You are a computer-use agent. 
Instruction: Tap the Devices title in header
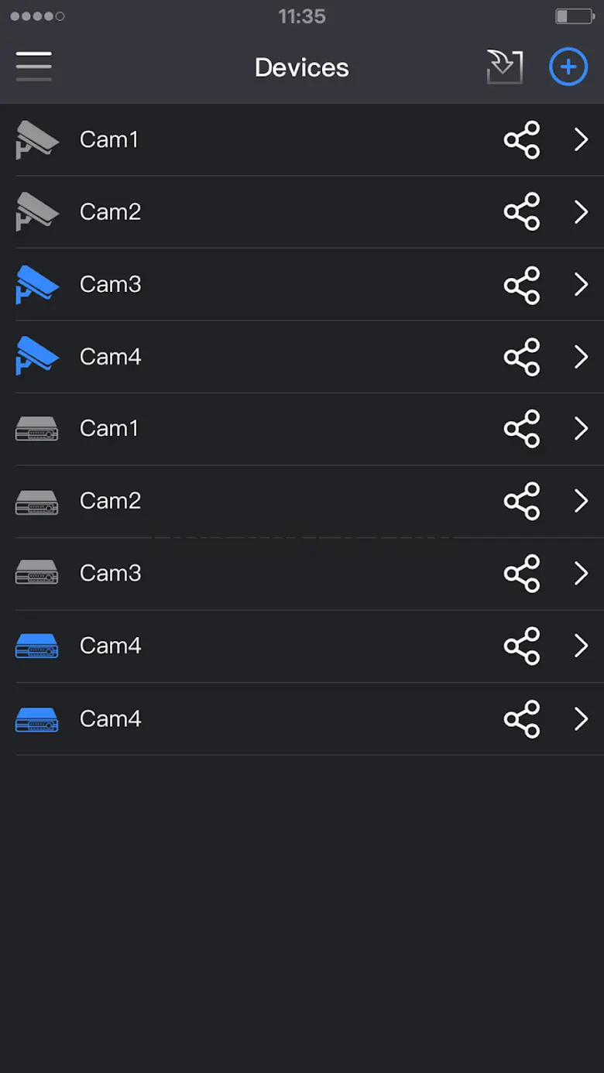[x=301, y=67]
